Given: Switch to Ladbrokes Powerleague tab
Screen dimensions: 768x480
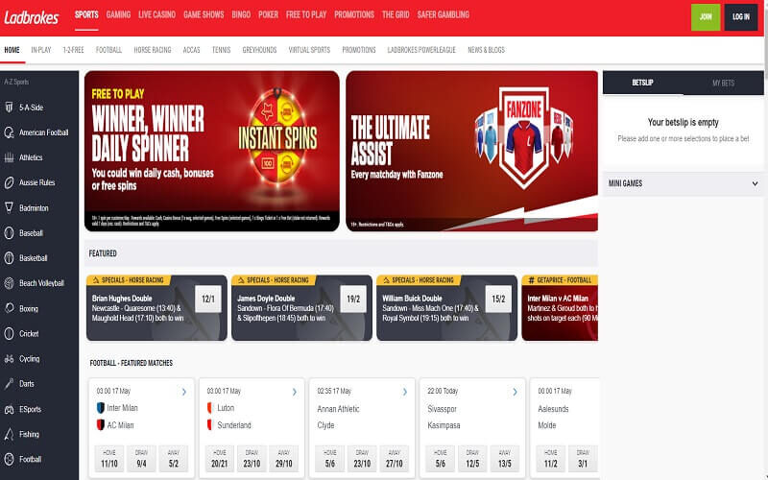Looking at the screenshot, I should 421,50.
